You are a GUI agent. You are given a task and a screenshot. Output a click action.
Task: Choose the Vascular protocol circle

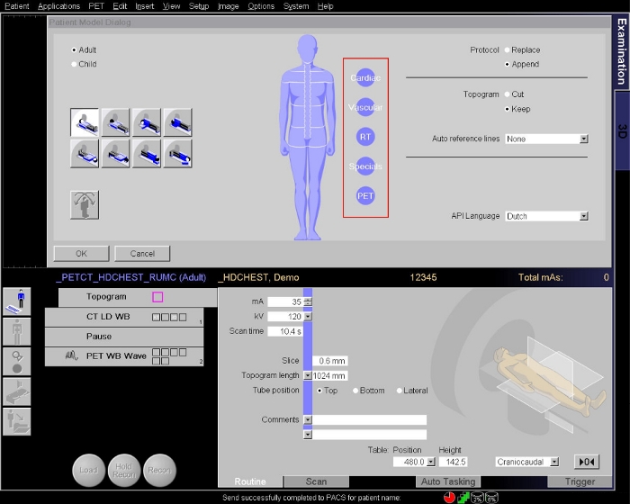coord(365,108)
